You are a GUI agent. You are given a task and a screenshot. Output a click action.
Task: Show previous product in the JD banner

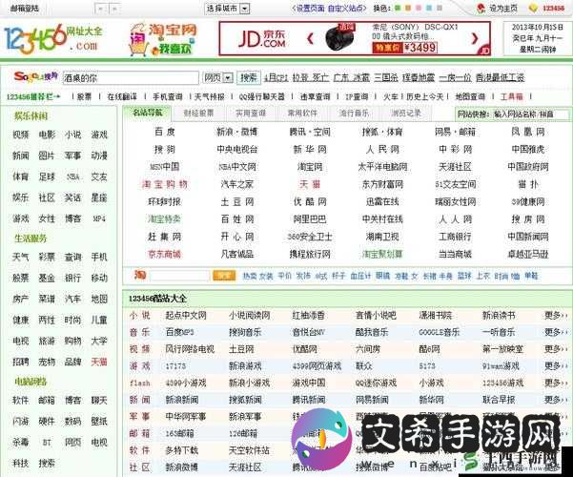(x=310, y=38)
